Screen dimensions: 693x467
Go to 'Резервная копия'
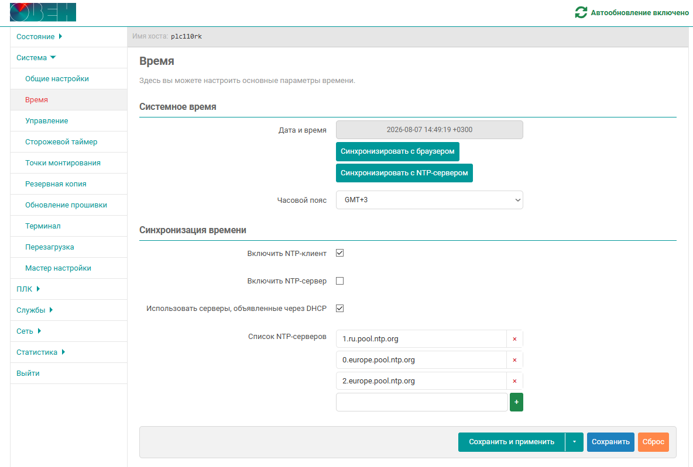coord(56,184)
